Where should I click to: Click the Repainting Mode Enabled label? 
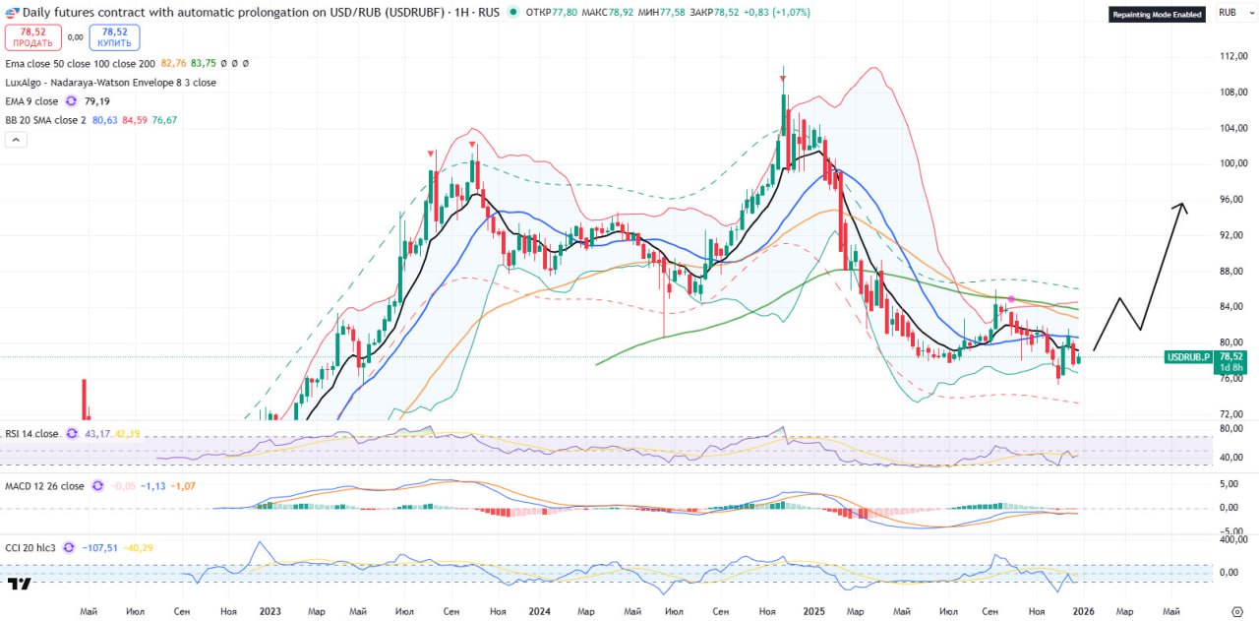point(1158,15)
